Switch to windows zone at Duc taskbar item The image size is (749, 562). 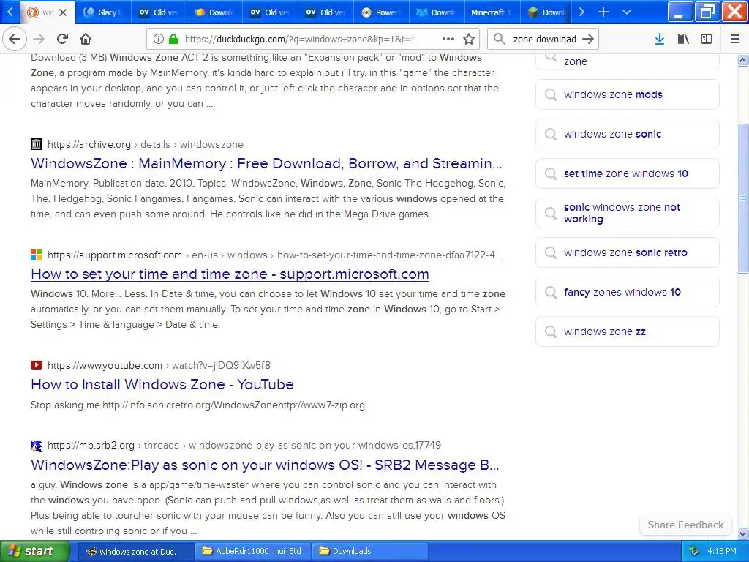click(x=135, y=552)
